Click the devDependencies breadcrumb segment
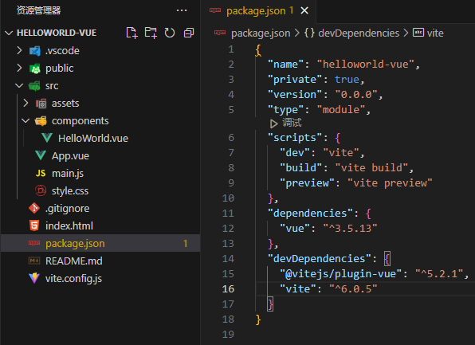The image size is (475, 345). (x=359, y=33)
